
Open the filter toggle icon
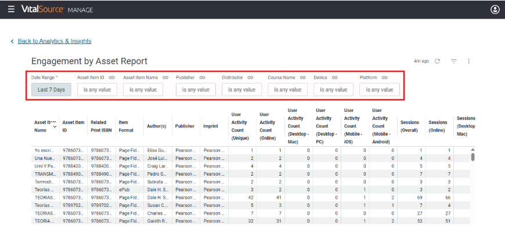click(454, 61)
